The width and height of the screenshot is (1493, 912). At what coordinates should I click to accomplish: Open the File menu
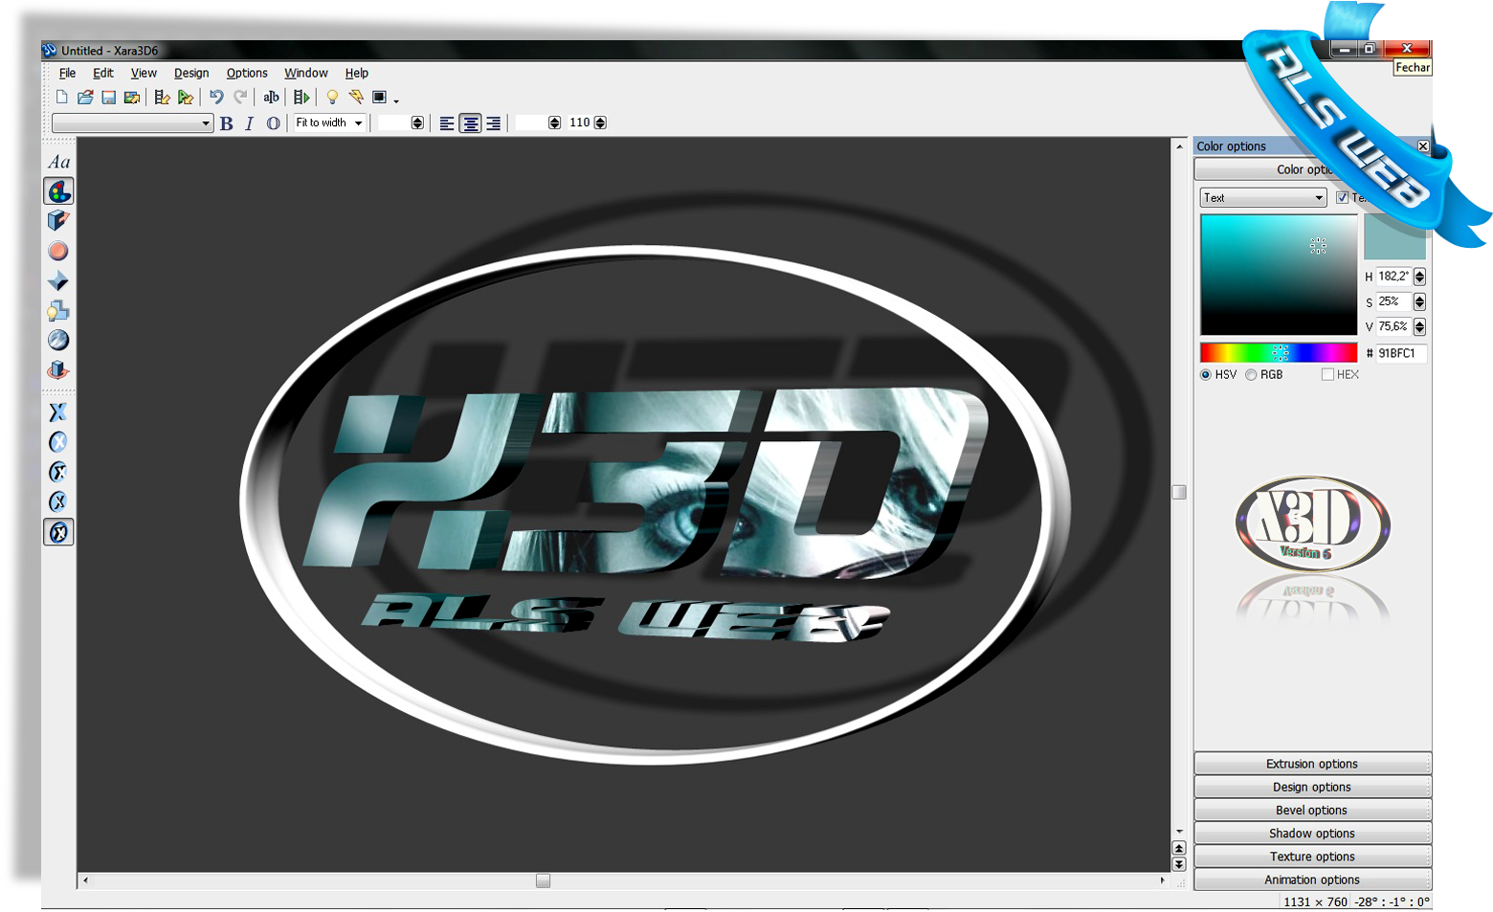(67, 73)
